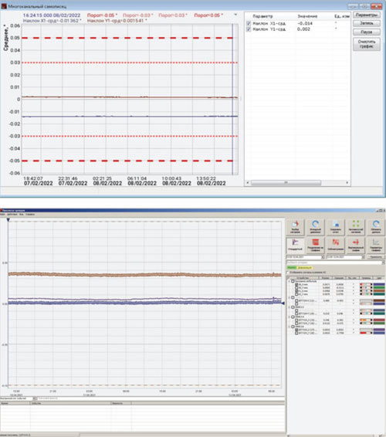
Task: Click the brown color swatch in signal list
Action: coord(379,301)
